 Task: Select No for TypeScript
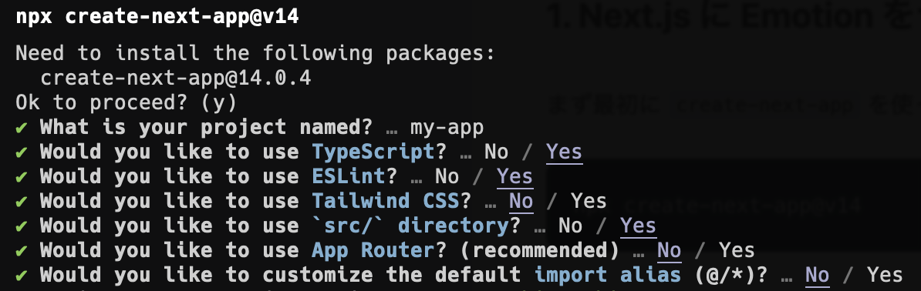pyautogui.click(x=496, y=152)
